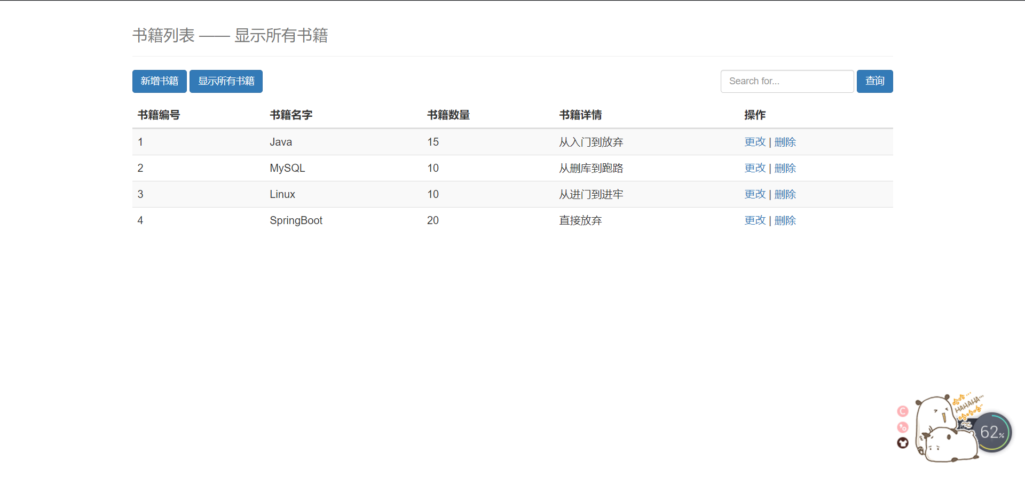Screen dimensions: 1025x477
Task: Click the 书籍名字 column header
Action: (291, 115)
